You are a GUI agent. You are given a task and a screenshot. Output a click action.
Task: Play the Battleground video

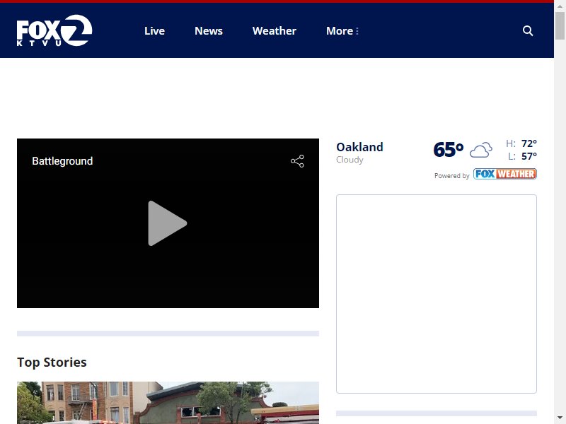coord(168,223)
